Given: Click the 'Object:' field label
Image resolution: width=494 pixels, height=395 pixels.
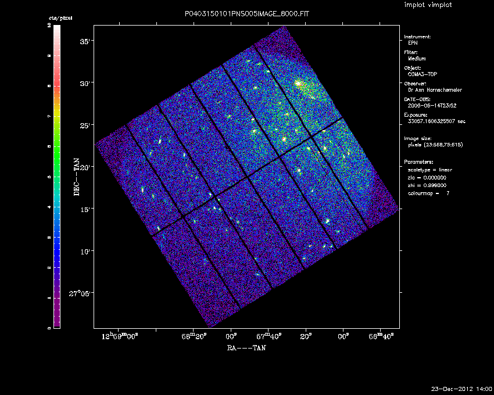Looking at the screenshot, I should [413, 68].
